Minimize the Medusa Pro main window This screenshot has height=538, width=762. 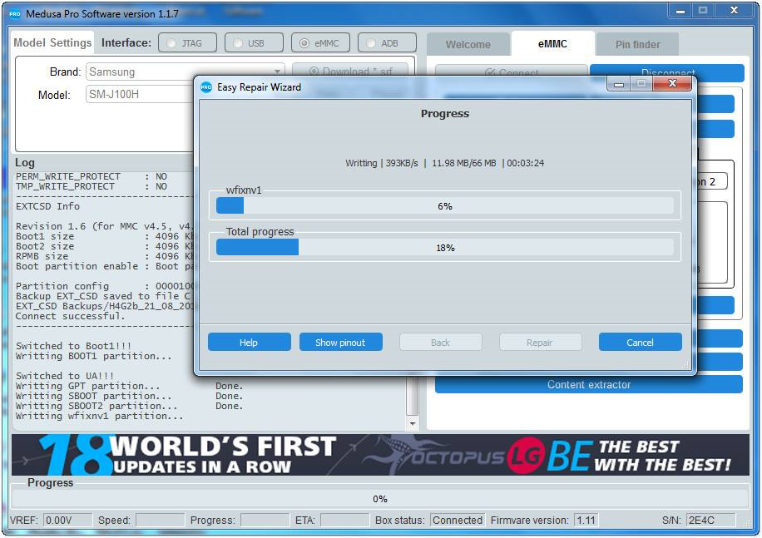pos(680,11)
